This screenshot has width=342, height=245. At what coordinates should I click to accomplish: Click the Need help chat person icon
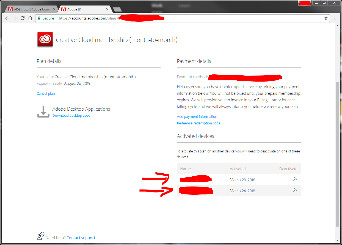(40, 236)
